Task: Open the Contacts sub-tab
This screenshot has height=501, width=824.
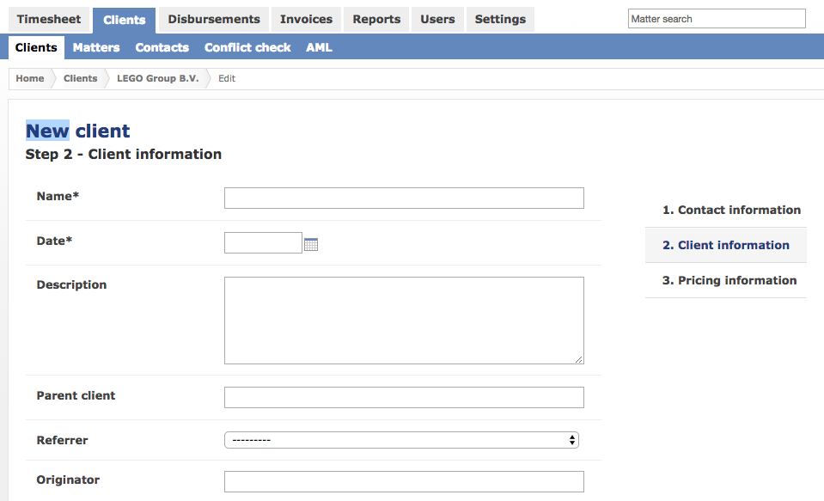Action: click(162, 47)
